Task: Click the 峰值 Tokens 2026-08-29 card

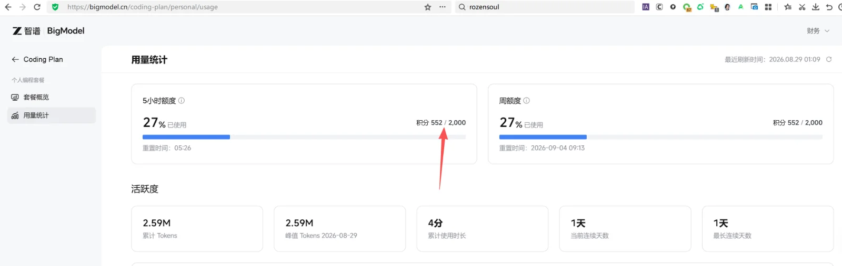Action: [x=339, y=229]
